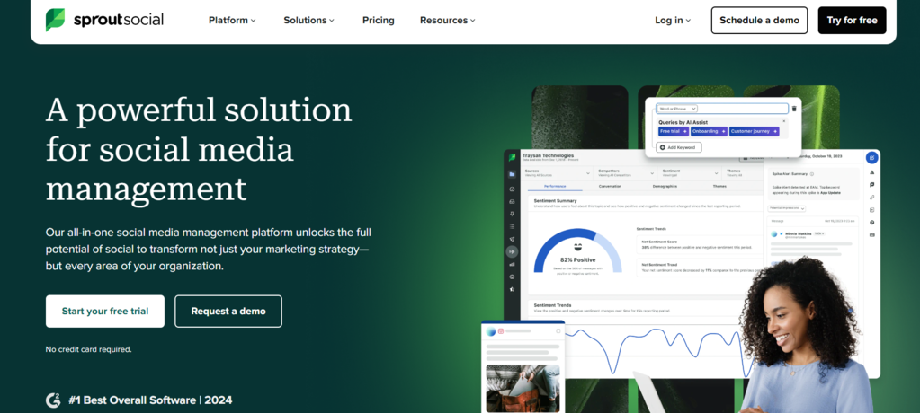
Task: Expand the Sources filter dropdown
Action: coord(558,173)
